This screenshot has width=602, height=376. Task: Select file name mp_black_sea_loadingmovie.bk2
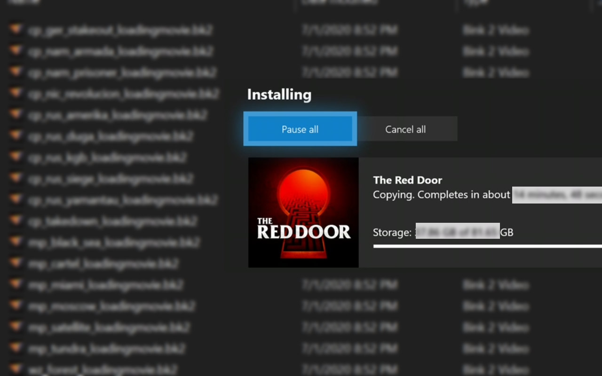coord(113,243)
